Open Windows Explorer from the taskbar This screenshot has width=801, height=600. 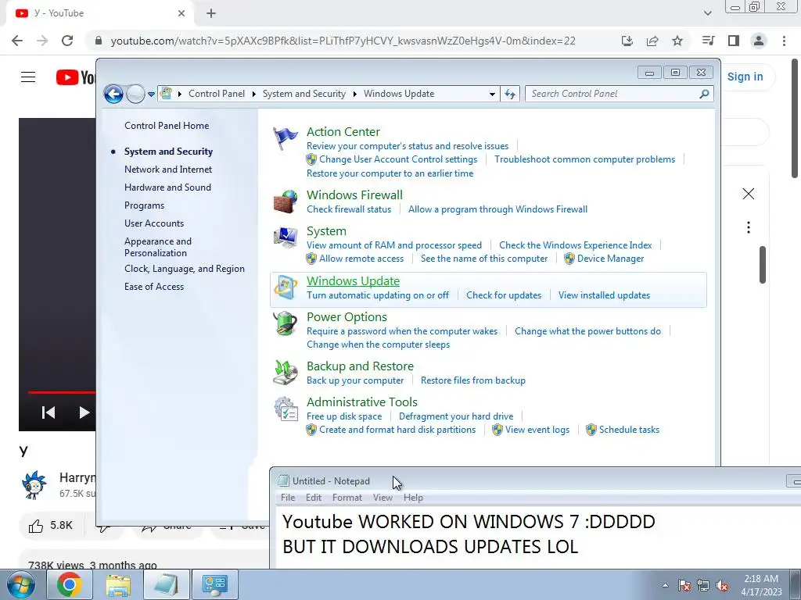click(x=118, y=584)
